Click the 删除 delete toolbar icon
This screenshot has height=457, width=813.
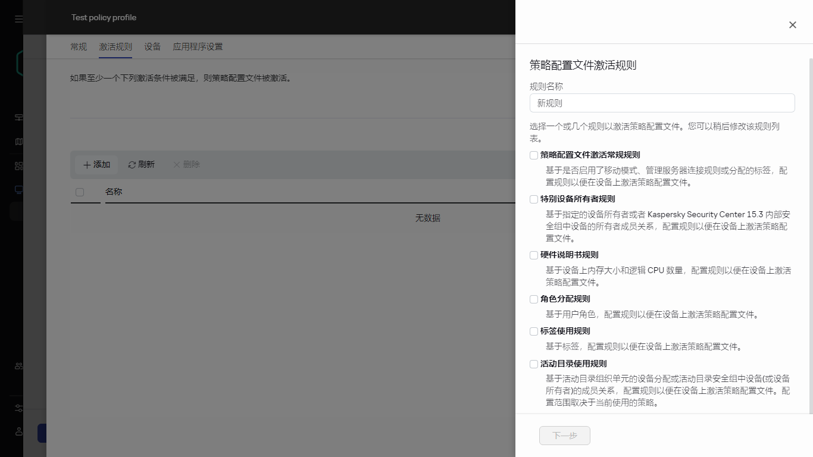coord(186,164)
